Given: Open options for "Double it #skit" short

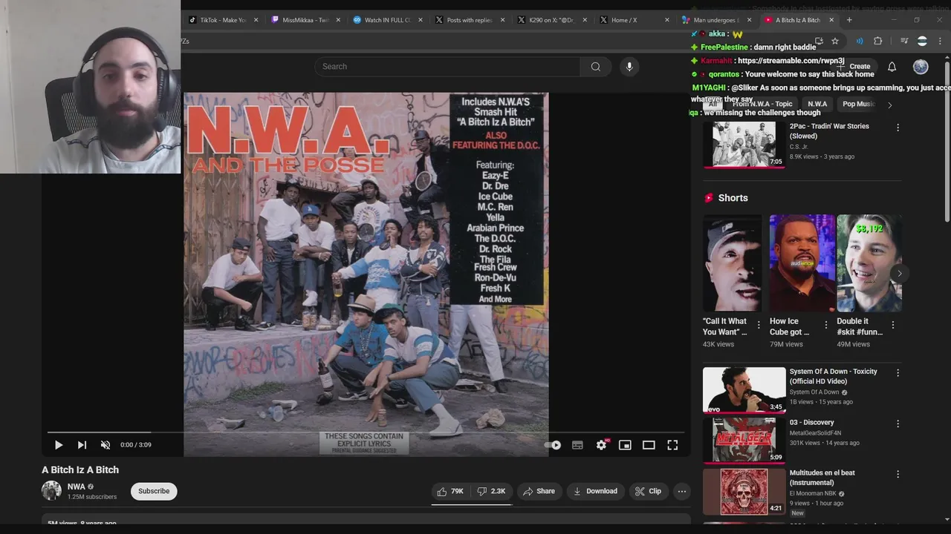Looking at the screenshot, I should pyautogui.click(x=892, y=325).
